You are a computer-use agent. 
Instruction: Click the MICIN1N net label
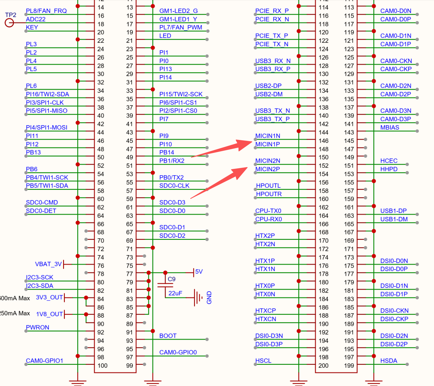[x=268, y=136]
